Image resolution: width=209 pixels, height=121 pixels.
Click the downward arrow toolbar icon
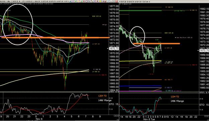click(x=97, y=1)
